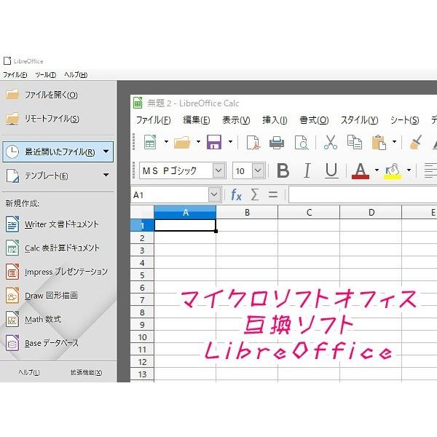Open Calc ファイル(F) menu

click(153, 120)
